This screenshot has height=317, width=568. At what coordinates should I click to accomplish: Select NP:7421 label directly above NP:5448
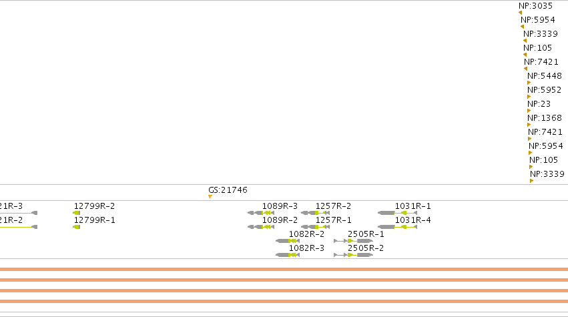click(x=541, y=62)
